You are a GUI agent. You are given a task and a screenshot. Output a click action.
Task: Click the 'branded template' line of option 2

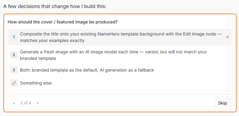click(38, 58)
